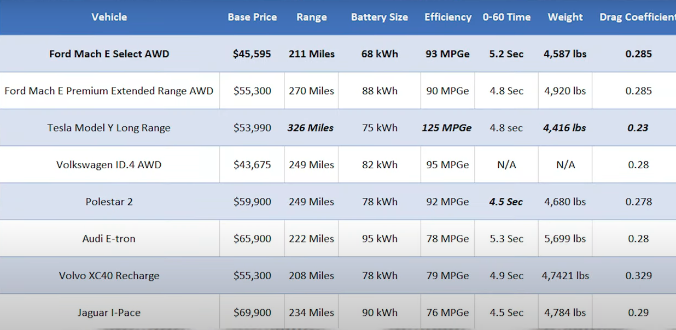This screenshot has width=676, height=330.
Task: Click the Drag Coefficient column header
Action: click(638, 17)
